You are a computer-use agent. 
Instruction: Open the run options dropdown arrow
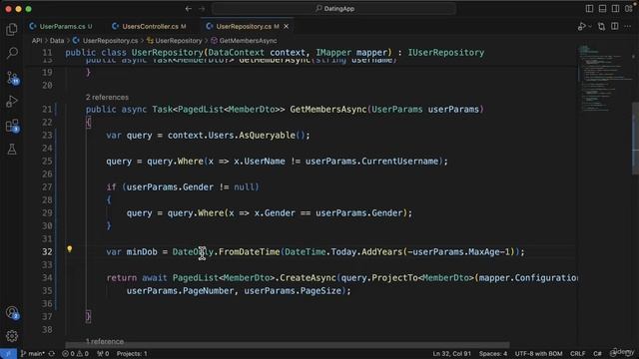[x=590, y=27]
